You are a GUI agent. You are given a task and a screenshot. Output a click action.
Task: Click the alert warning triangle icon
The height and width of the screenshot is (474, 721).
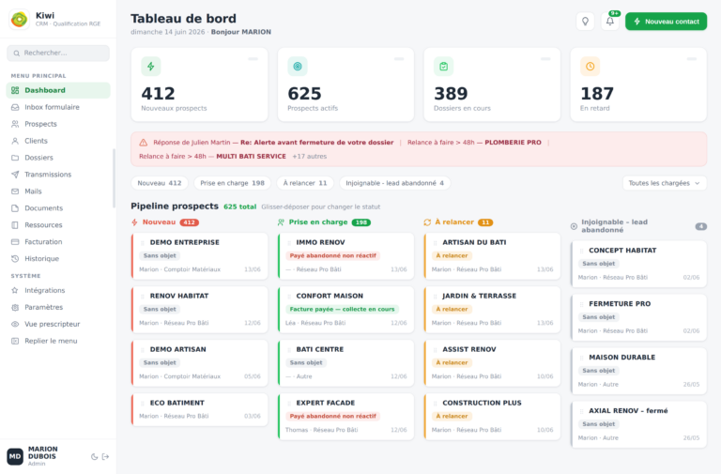[x=144, y=143]
